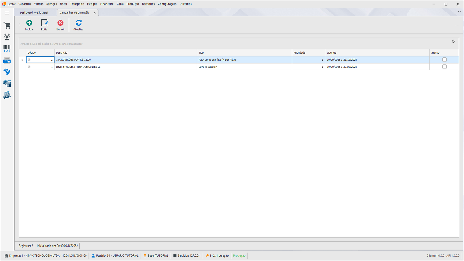
Task: Click the Incluir add button
Action: [x=29, y=25]
